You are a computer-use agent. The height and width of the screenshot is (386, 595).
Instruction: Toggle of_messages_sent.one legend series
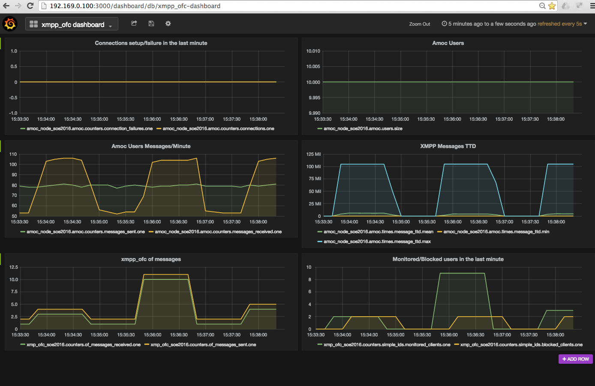pyautogui.click(x=203, y=345)
